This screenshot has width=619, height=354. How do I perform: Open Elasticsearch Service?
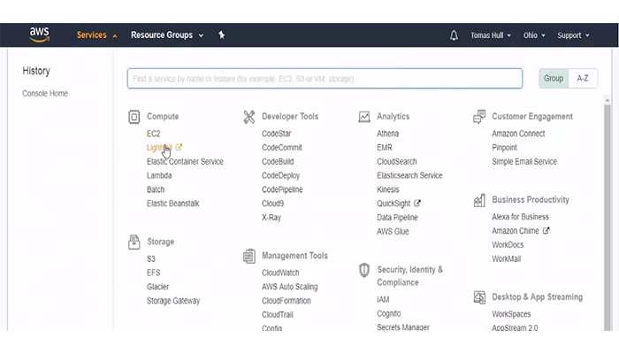[409, 175]
